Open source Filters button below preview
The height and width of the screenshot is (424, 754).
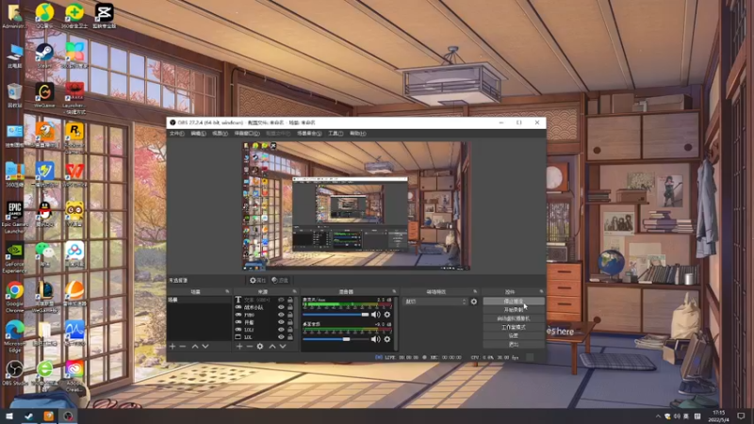279,280
